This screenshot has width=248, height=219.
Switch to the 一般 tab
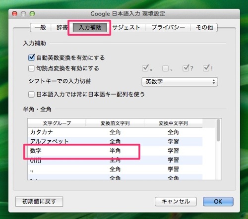tap(40, 27)
